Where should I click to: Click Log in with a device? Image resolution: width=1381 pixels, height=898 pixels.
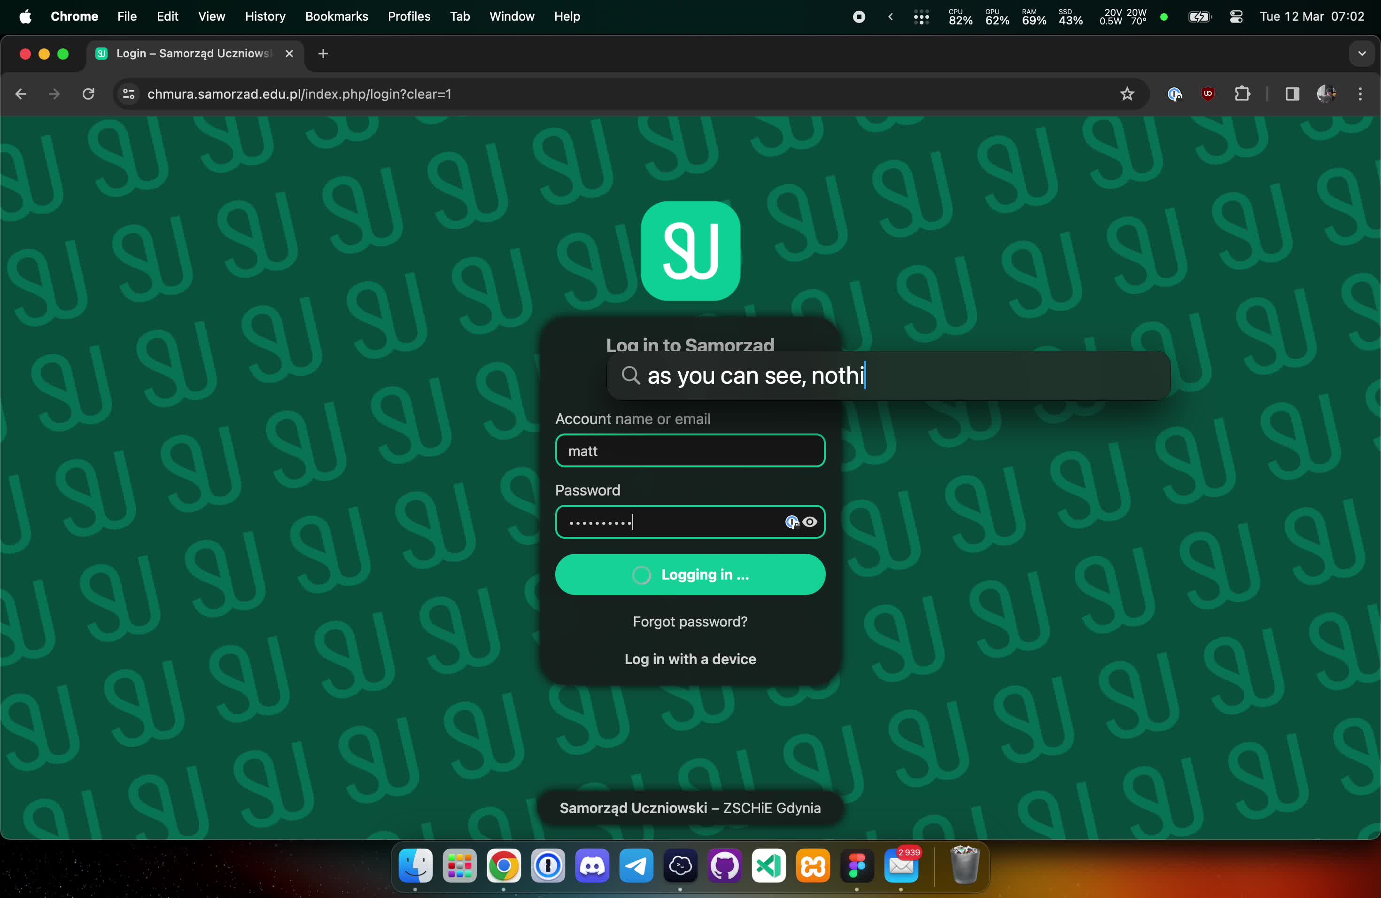(x=690, y=659)
